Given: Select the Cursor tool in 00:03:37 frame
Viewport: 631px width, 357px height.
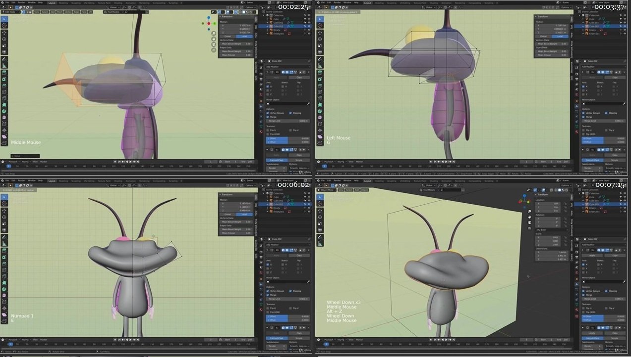Looking at the screenshot, I should (x=319, y=25).
